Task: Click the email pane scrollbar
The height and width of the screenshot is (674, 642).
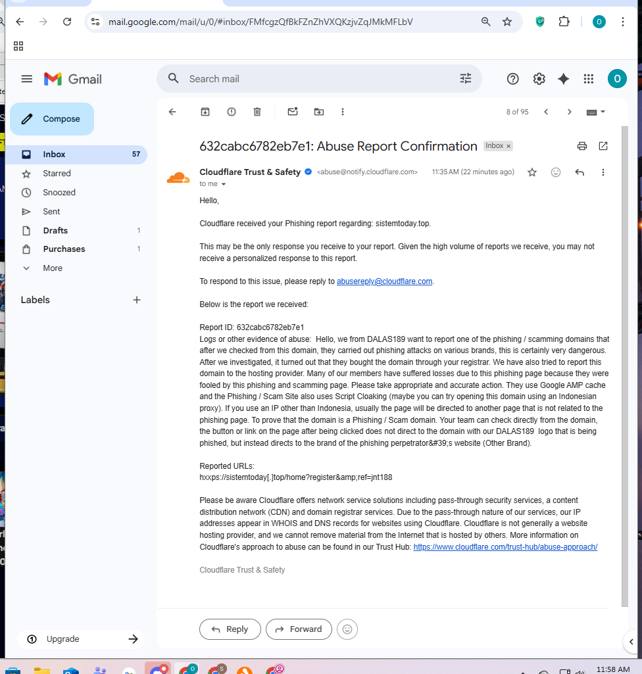Action: click(x=625, y=366)
